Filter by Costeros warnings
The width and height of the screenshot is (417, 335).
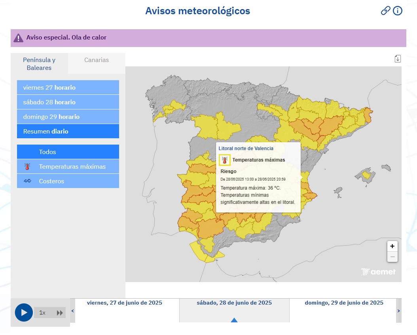pyautogui.click(x=68, y=181)
